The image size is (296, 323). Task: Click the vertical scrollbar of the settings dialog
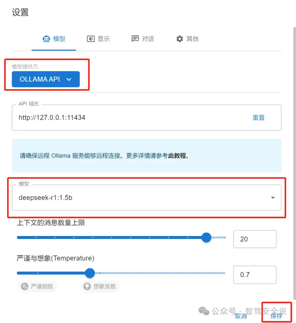[x=295, y=164]
